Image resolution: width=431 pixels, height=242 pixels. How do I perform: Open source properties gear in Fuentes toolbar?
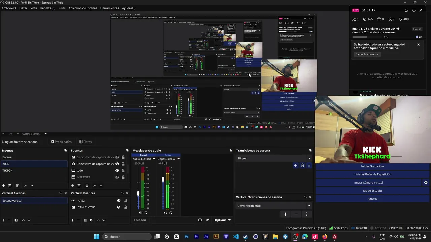(87, 186)
